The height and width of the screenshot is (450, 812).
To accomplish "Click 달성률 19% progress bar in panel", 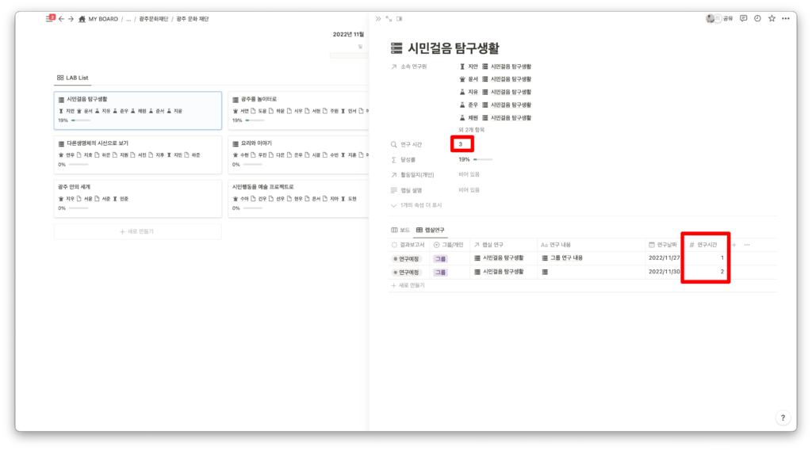I will pyautogui.click(x=483, y=160).
